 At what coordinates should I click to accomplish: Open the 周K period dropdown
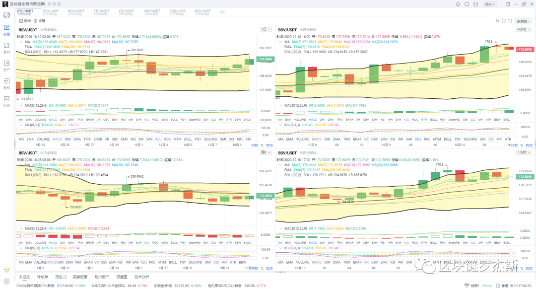266,152
